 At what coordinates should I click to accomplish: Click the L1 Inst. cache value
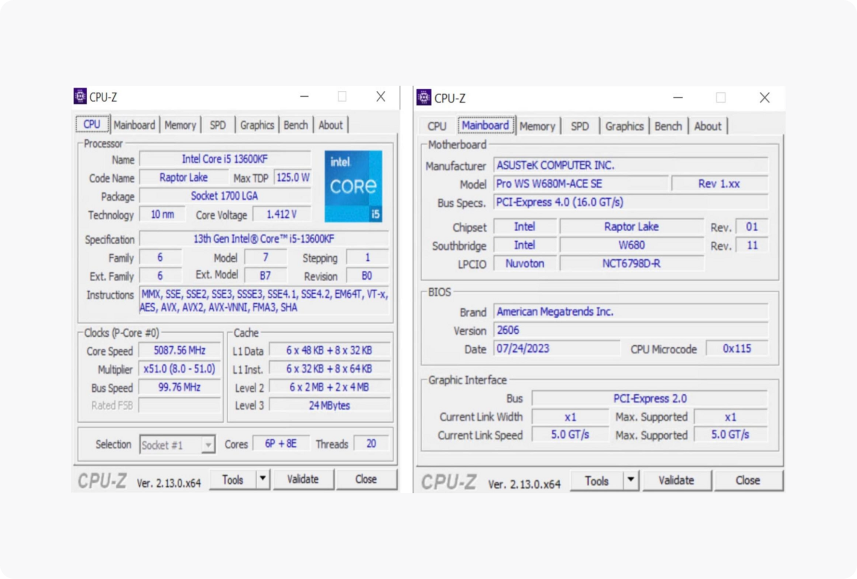point(329,369)
